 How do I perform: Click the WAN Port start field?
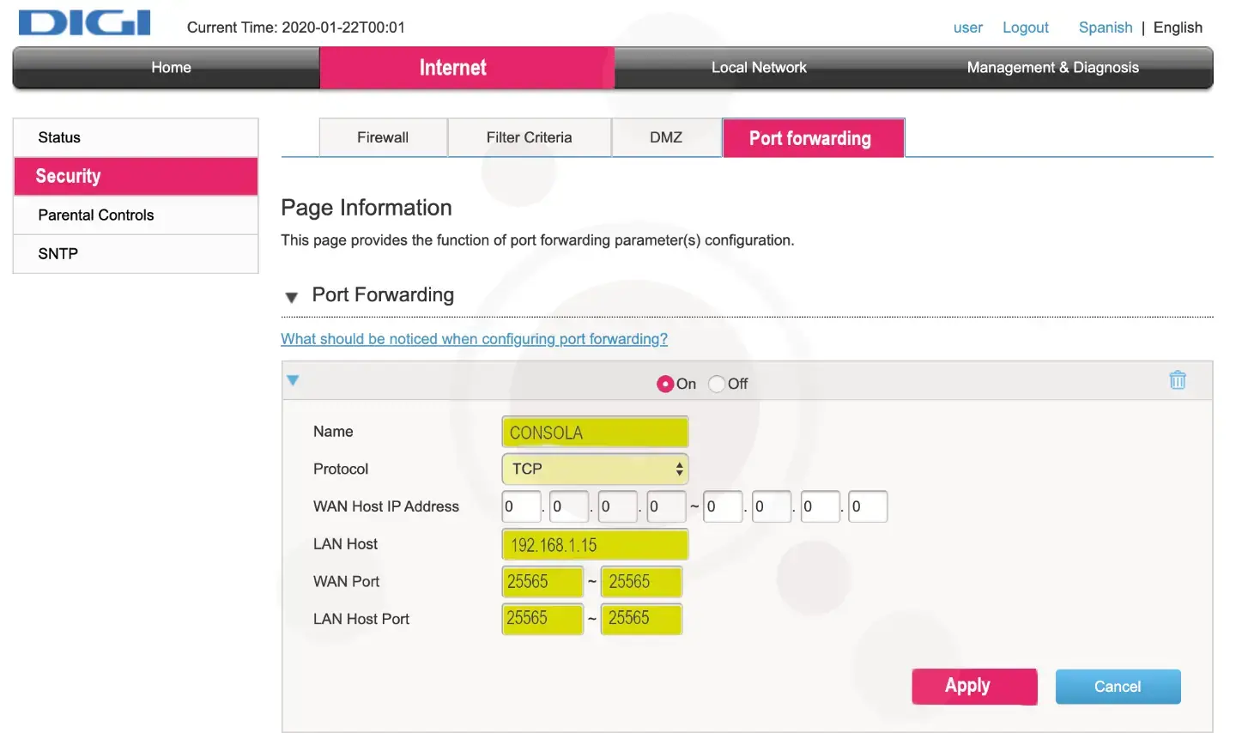542,581
